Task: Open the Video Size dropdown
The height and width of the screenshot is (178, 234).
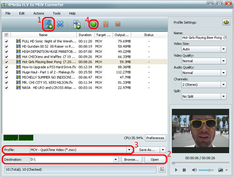Action: [x=223, y=49]
